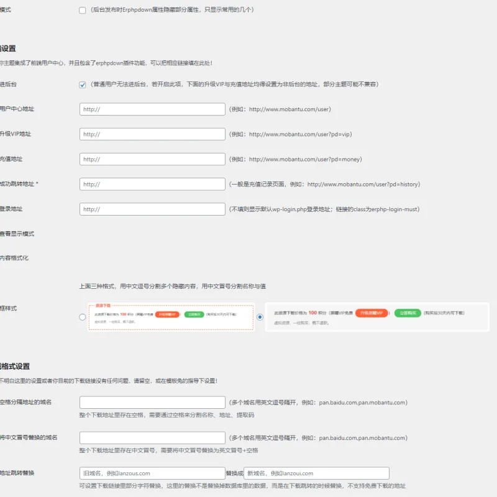Viewport: 497px width, 497px height.
Task: Click the 将中文冒号替换的域名 input field
Action: pyautogui.click(x=152, y=438)
